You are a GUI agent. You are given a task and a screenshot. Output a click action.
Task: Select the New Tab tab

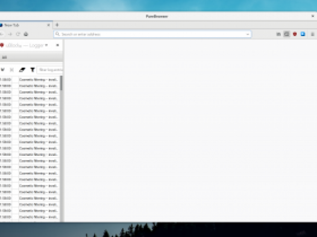coord(24,25)
